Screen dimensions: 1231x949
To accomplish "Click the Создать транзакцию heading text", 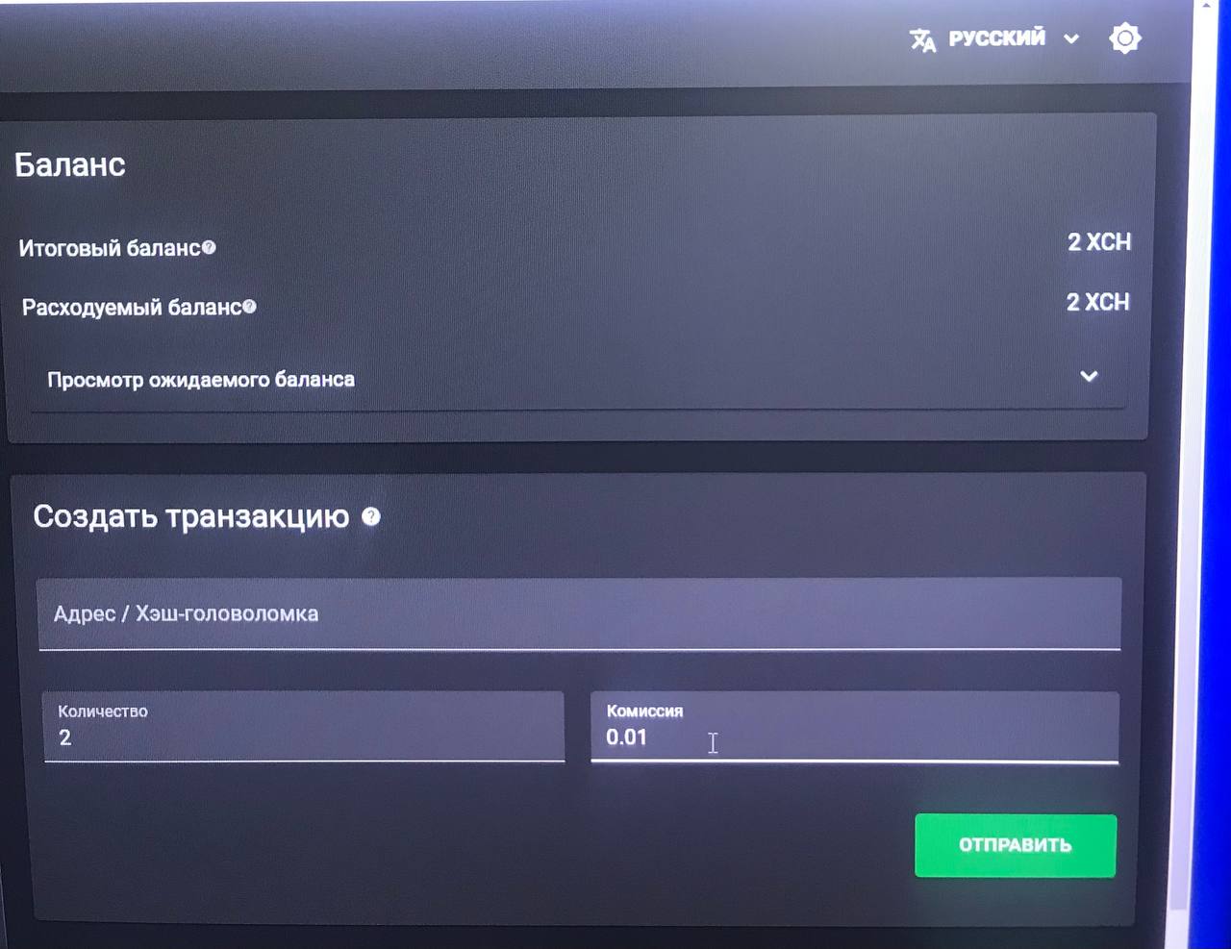I will click(x=190, y=516).
